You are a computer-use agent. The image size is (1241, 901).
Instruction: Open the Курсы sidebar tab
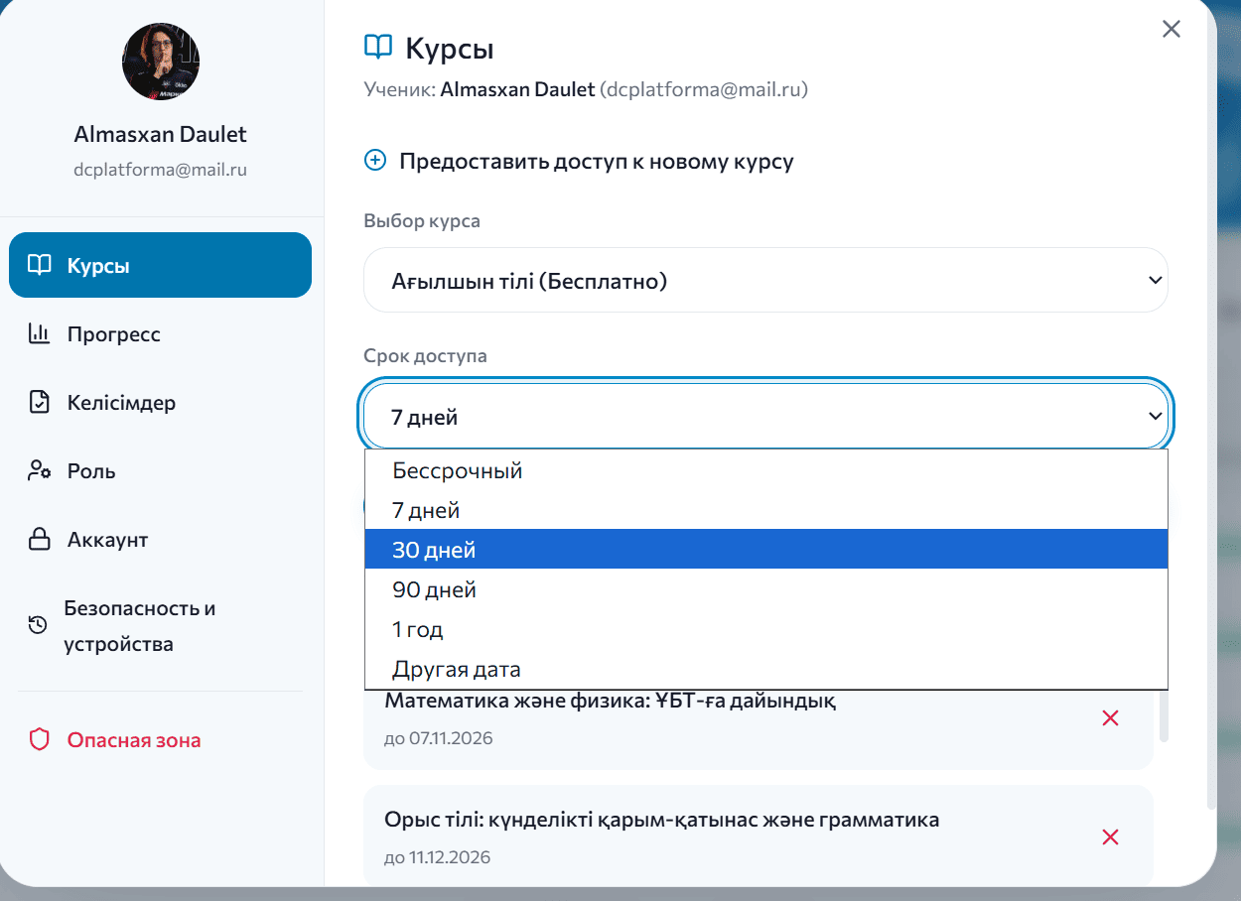tap(160, 265)
